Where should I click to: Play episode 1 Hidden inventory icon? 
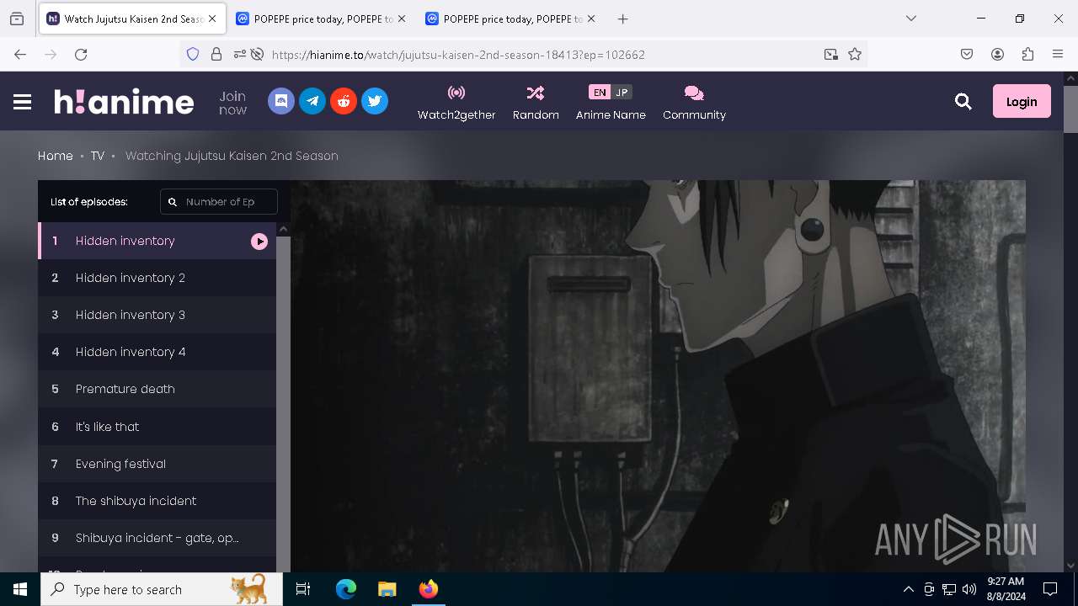259,242
